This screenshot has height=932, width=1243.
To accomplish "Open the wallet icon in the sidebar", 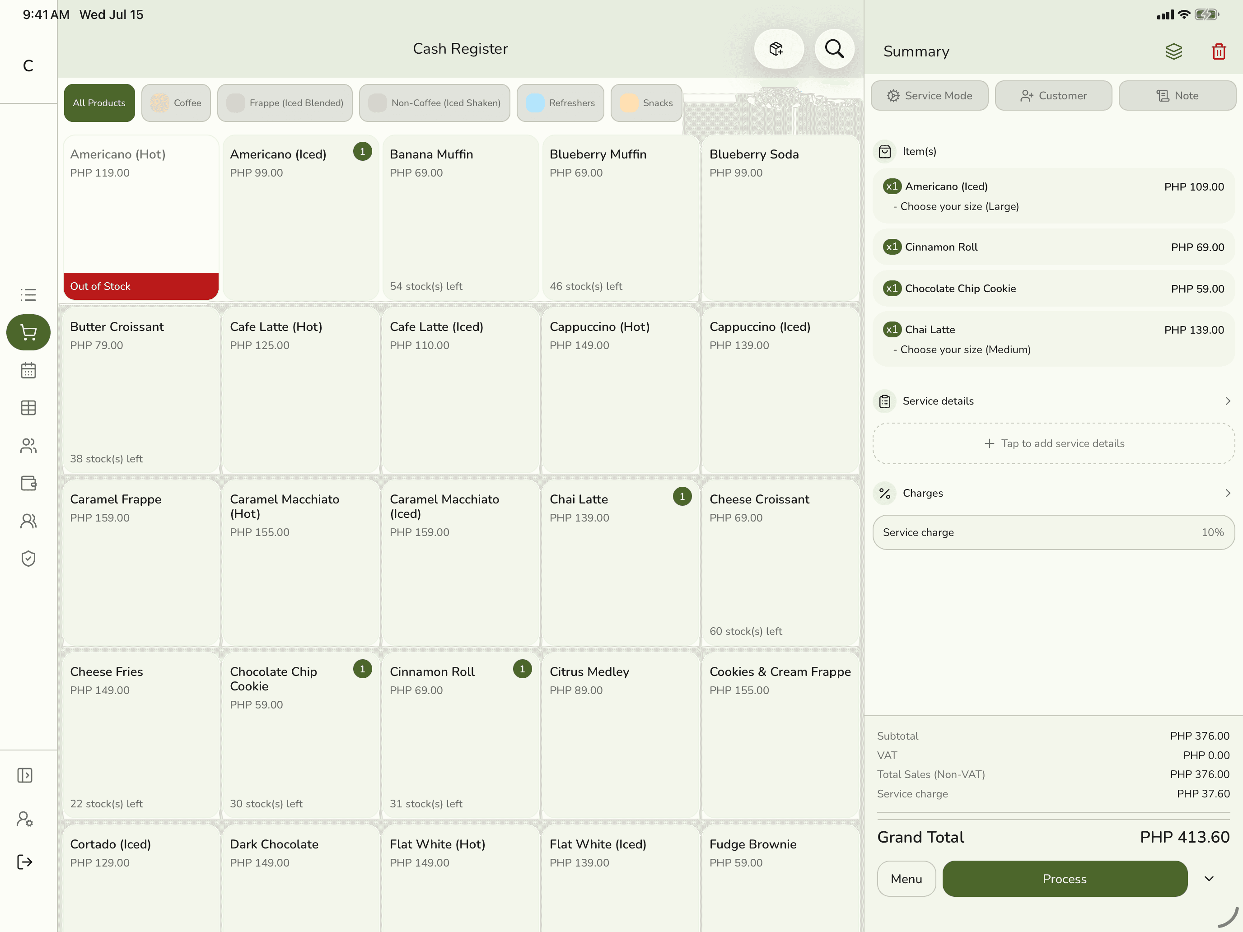I will (28, 483).
